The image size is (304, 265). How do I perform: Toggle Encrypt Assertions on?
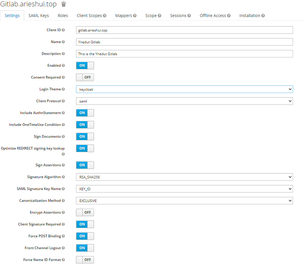point(85,212)
